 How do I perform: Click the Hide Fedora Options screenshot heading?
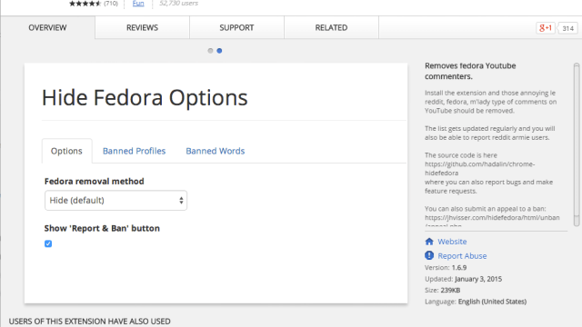tap(145, 98)
